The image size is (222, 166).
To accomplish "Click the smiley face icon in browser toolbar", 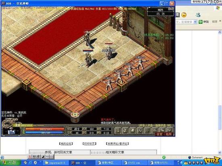I will [x=184, y=15].
